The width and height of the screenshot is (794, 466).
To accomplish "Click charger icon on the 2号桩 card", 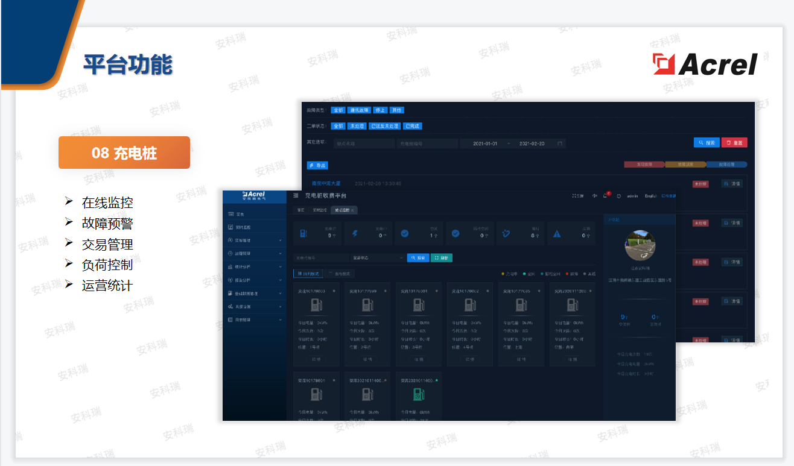I will coord(367,306).
